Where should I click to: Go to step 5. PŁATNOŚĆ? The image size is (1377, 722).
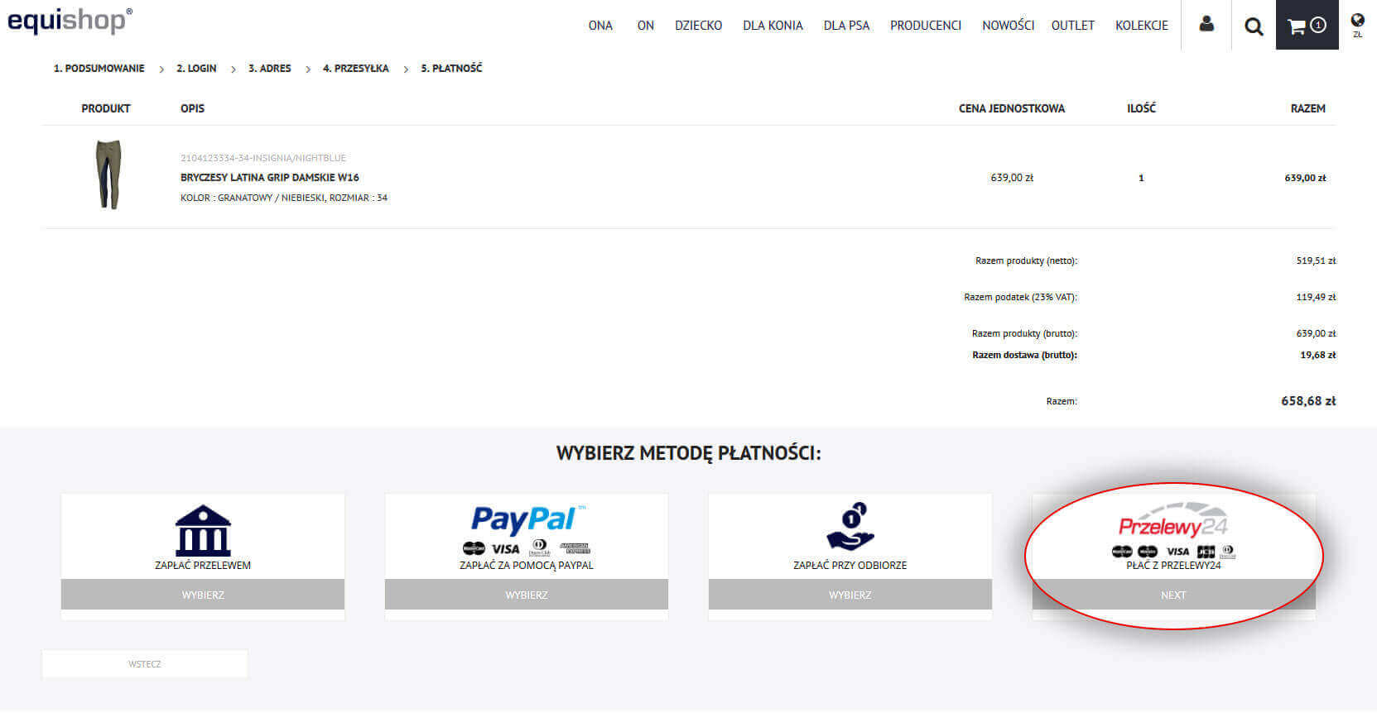[451, 69]
